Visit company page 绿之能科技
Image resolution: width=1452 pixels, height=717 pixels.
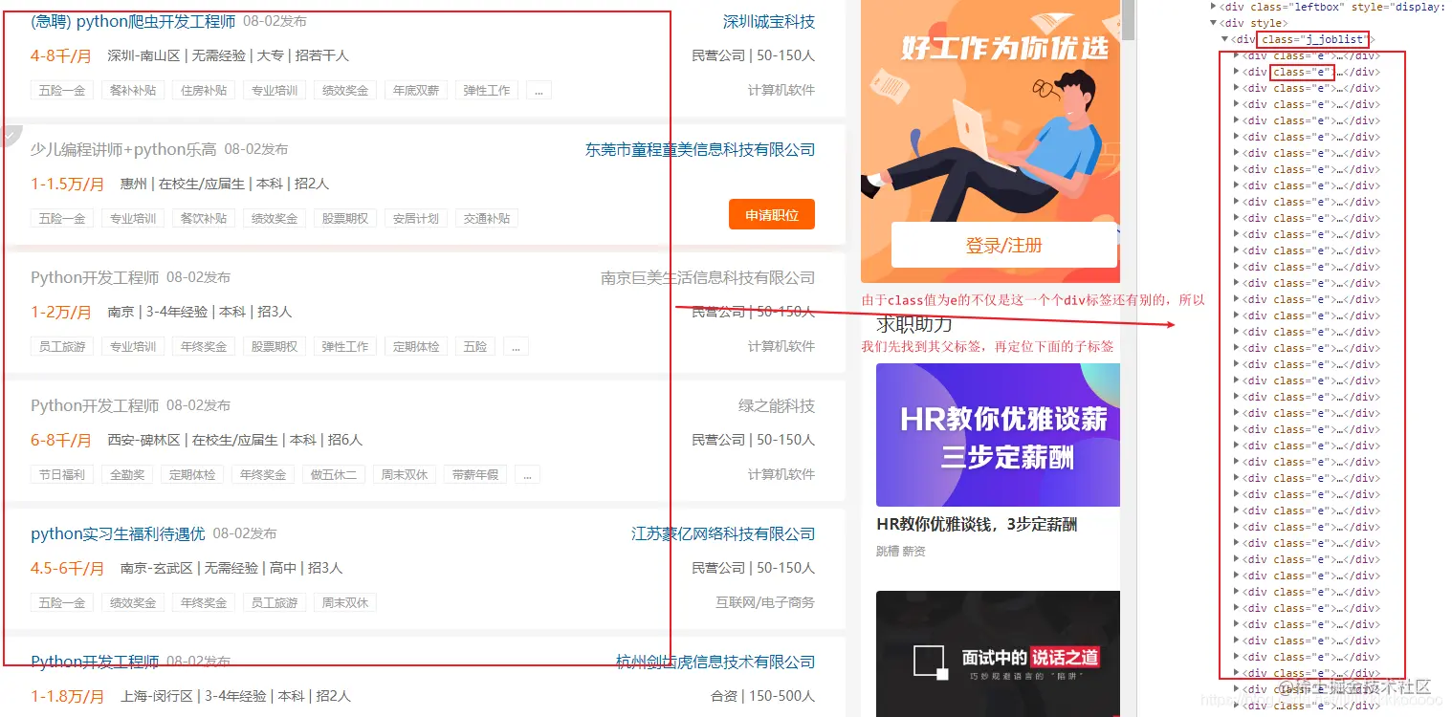point(777,405)
